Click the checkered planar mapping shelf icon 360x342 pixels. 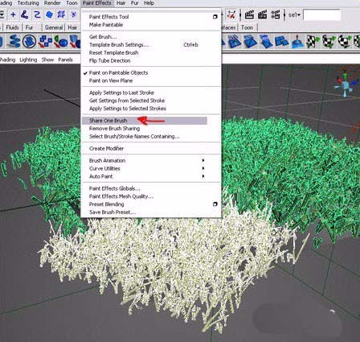[x=313, y=42]
